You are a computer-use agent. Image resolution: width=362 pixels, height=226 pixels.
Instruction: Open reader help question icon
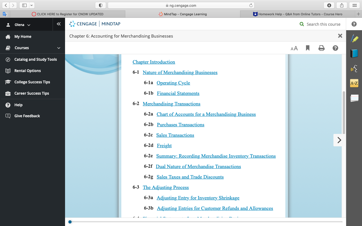[335, 48]
